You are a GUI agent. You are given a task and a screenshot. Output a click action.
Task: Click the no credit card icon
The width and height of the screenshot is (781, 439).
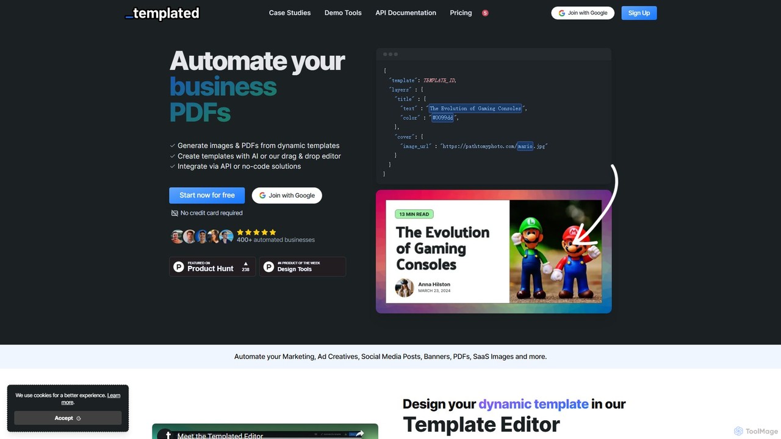(175, 213)
